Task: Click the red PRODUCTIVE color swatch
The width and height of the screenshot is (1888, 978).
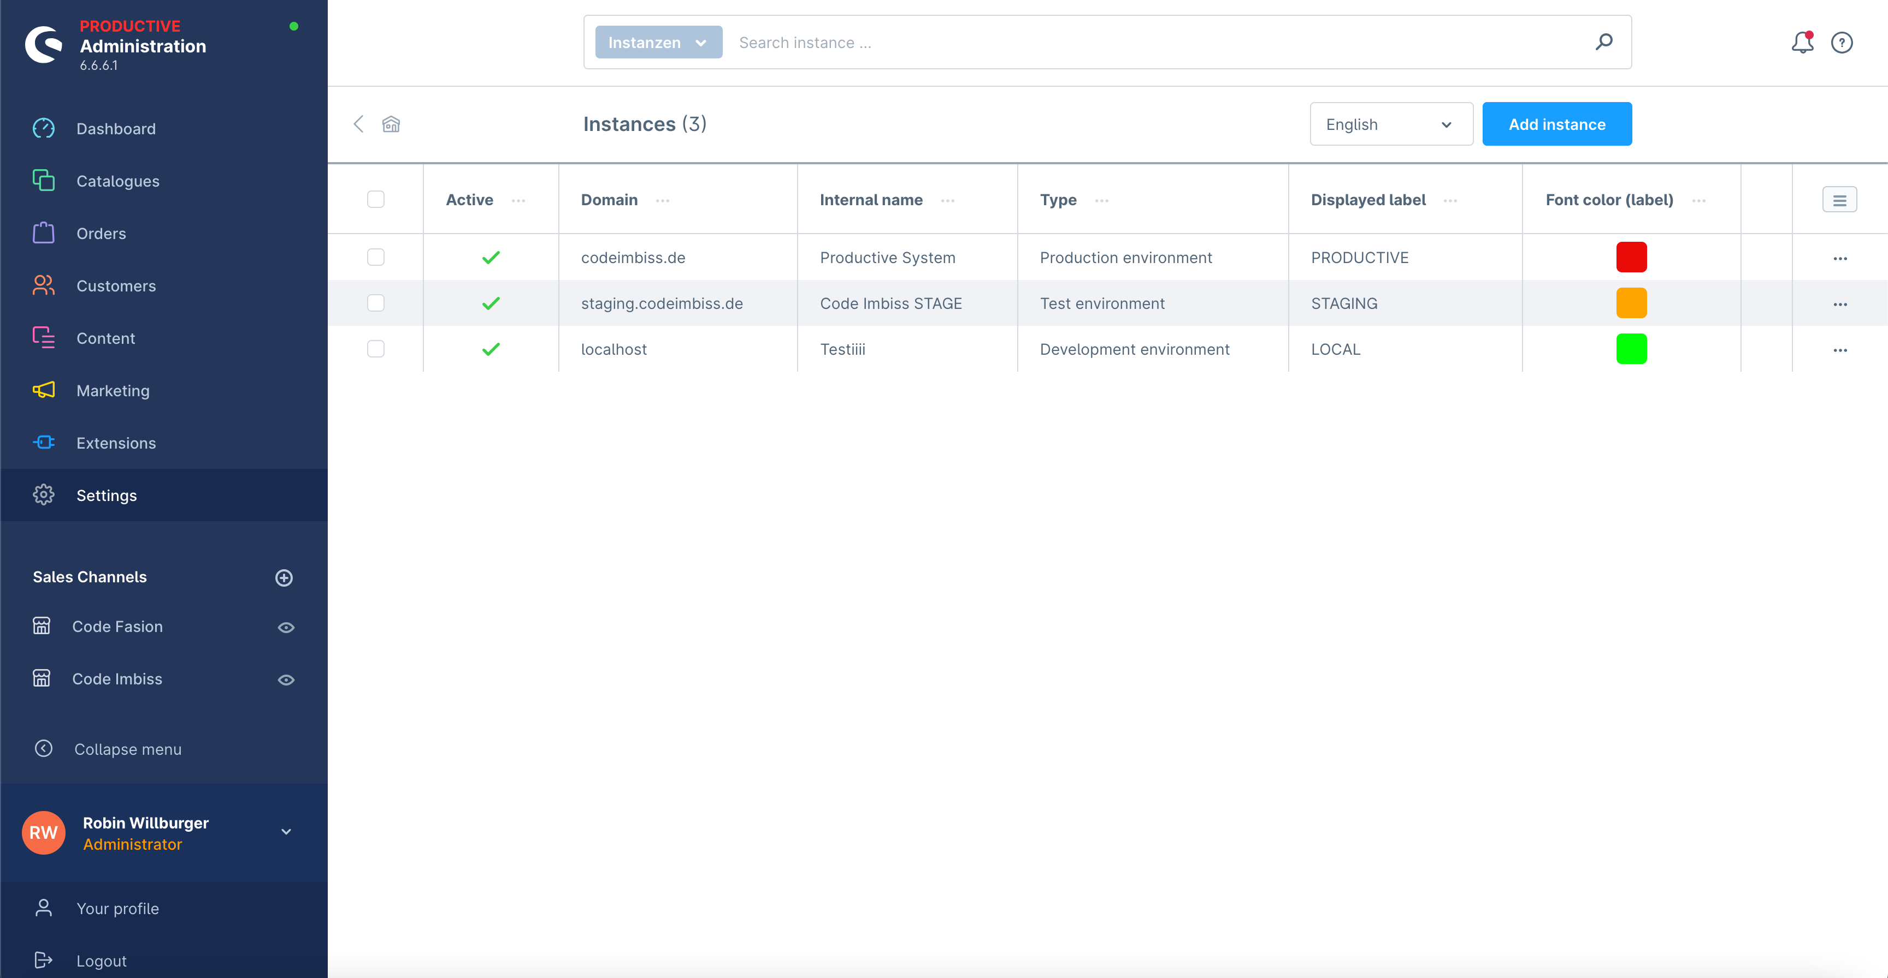Action: click(x=1631, y=257)
